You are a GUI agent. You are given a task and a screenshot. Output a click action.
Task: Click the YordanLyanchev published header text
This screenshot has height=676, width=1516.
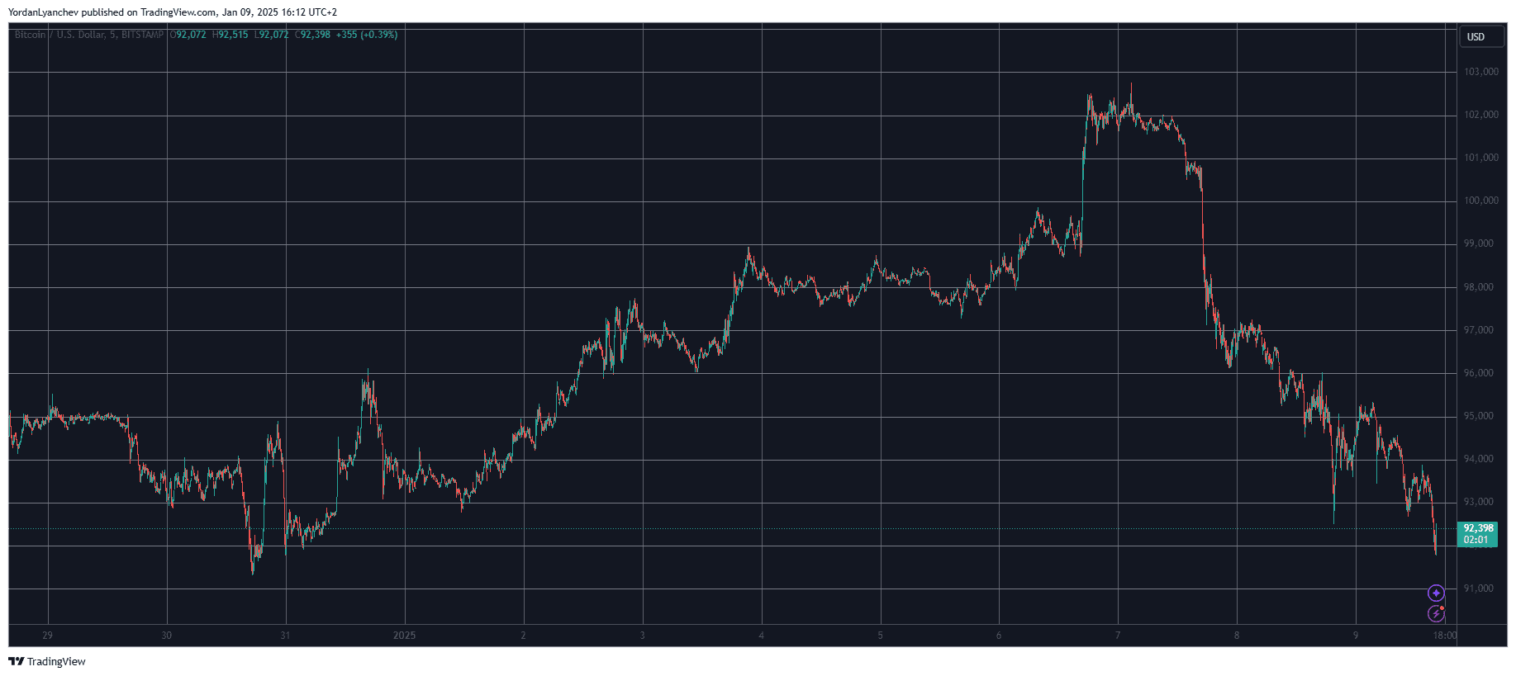coord(173,12)
